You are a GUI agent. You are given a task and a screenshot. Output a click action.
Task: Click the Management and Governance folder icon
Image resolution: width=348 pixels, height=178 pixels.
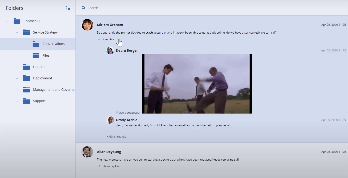pyautogui.click(x=26, y=90)
